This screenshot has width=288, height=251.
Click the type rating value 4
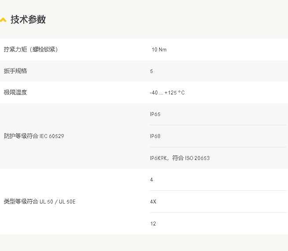click(x=152, y=180)
